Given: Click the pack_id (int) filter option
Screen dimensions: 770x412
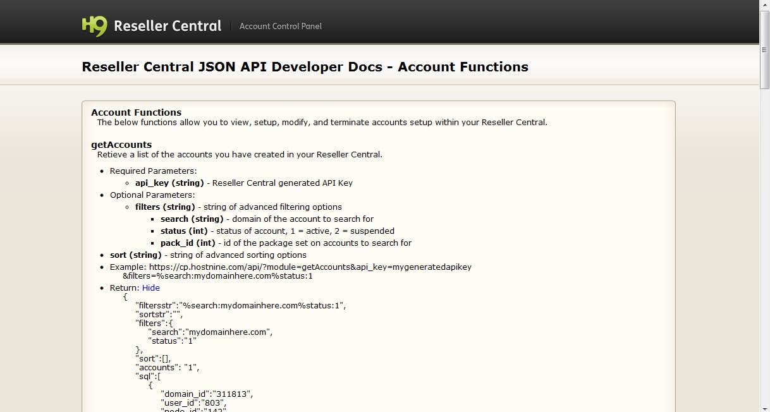Looking at the screenshot, I should (x=187, y=243).
